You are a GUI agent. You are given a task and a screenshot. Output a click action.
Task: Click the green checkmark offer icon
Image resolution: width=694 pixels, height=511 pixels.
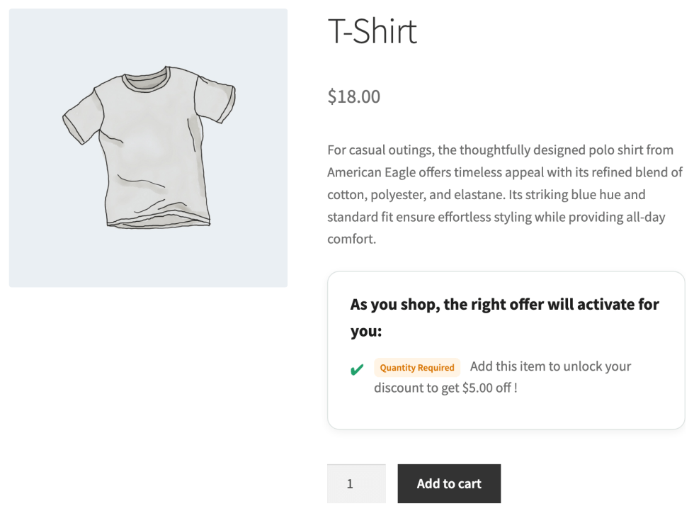[357, 370]
